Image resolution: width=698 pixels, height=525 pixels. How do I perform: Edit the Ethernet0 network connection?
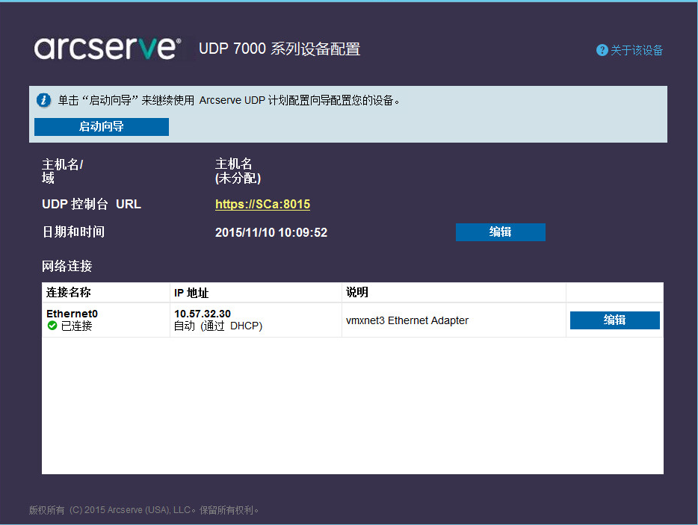[614, 320]
